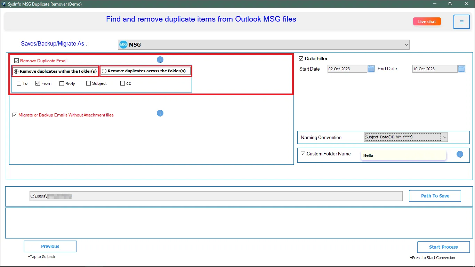Open the hamburger menu icon
The image size is (475, 267).
461,22
